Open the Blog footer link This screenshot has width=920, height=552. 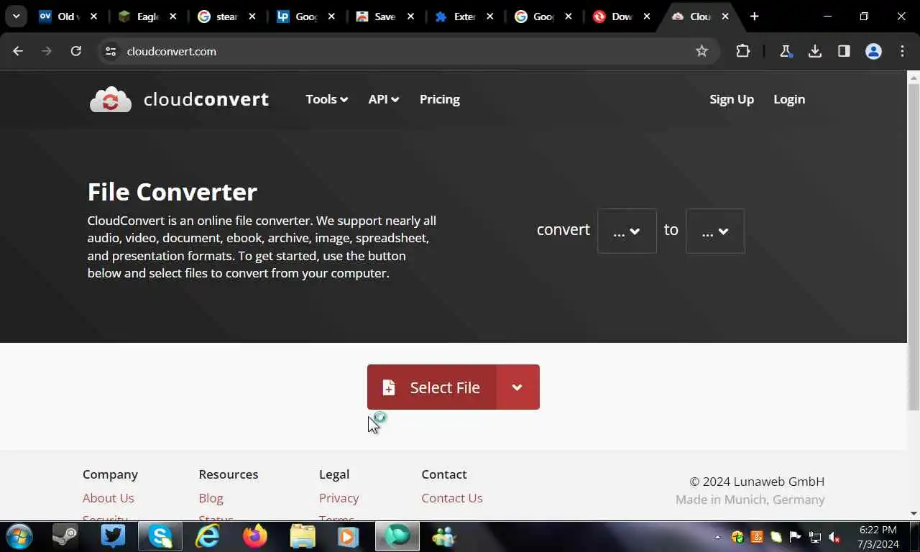pyautogui.click(x=211, y=498)
